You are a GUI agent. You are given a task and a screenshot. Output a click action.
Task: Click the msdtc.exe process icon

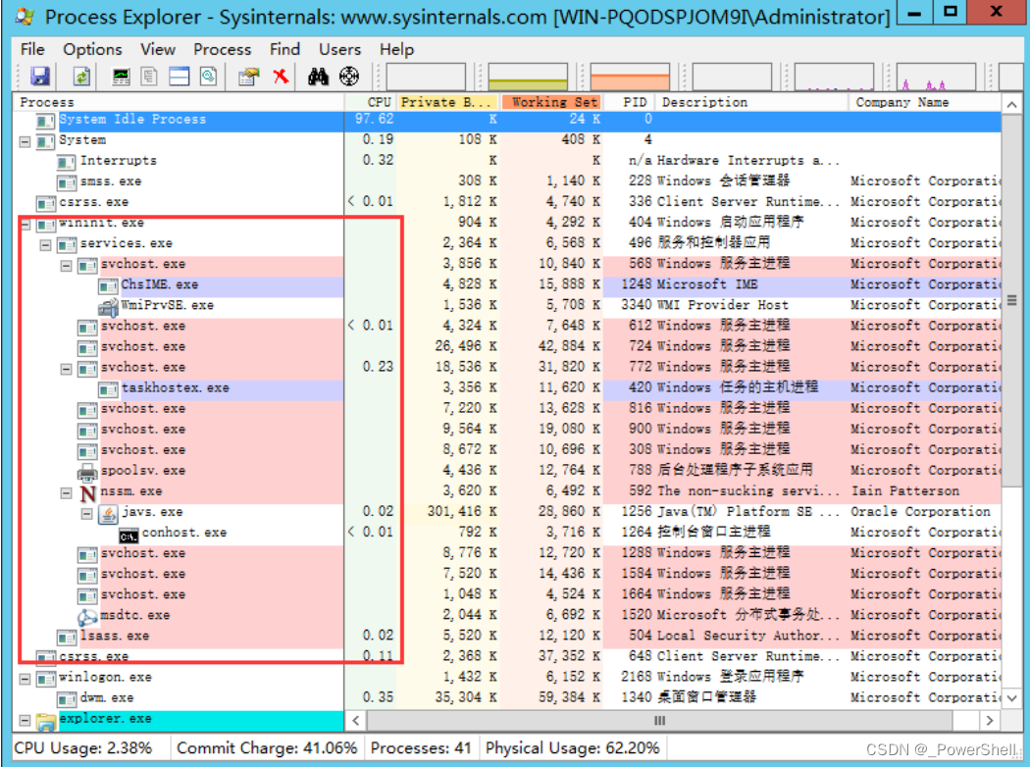coord(87,617)
